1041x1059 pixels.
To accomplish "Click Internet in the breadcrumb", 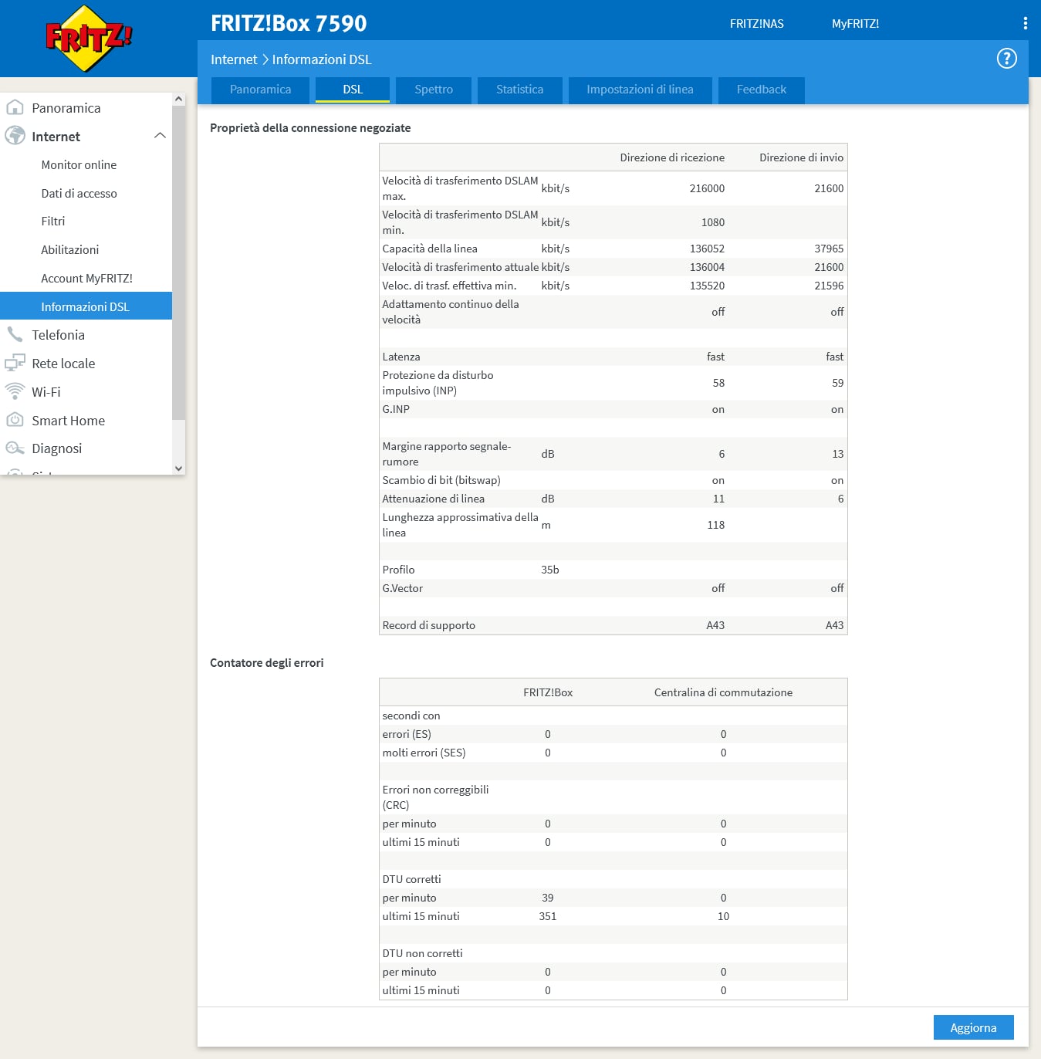I will 234,59.
